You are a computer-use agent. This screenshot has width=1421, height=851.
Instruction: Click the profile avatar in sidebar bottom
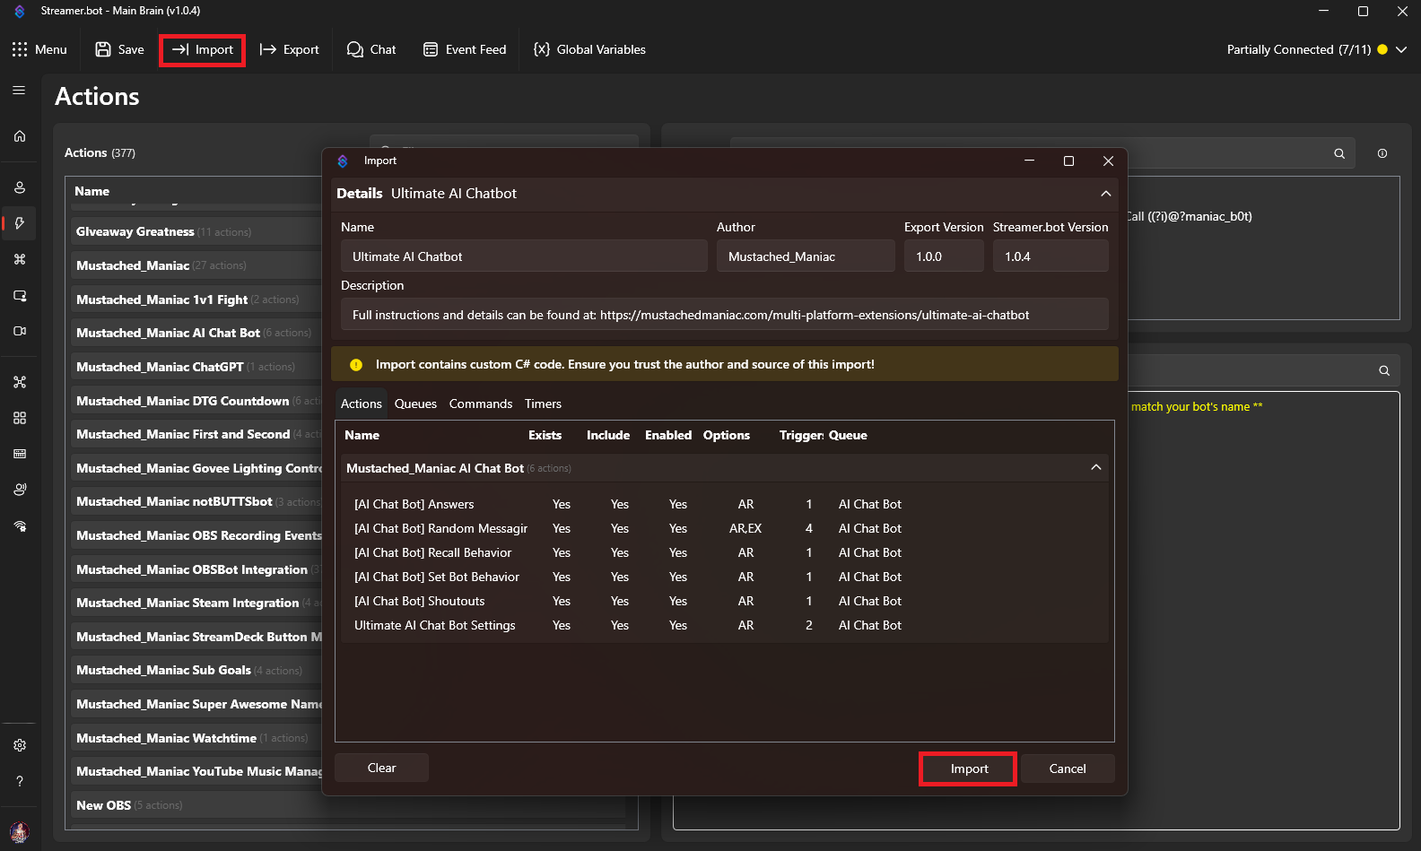[20, 831]
